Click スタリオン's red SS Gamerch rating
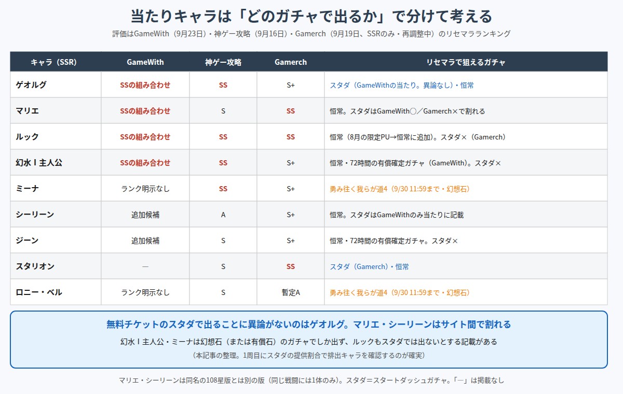623x394 pixels. 291,266
